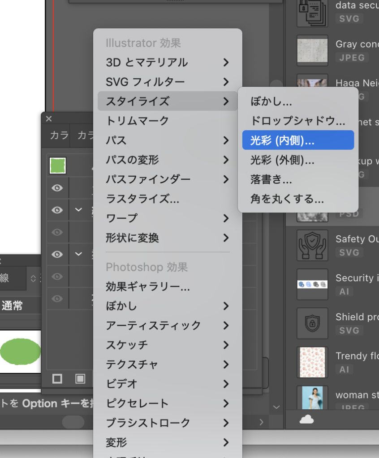Open the 通常 blend mode dropdown

coord(18,306)
